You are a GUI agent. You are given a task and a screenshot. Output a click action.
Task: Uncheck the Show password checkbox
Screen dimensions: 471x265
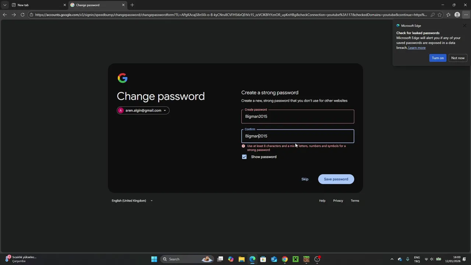coord(244,157)
